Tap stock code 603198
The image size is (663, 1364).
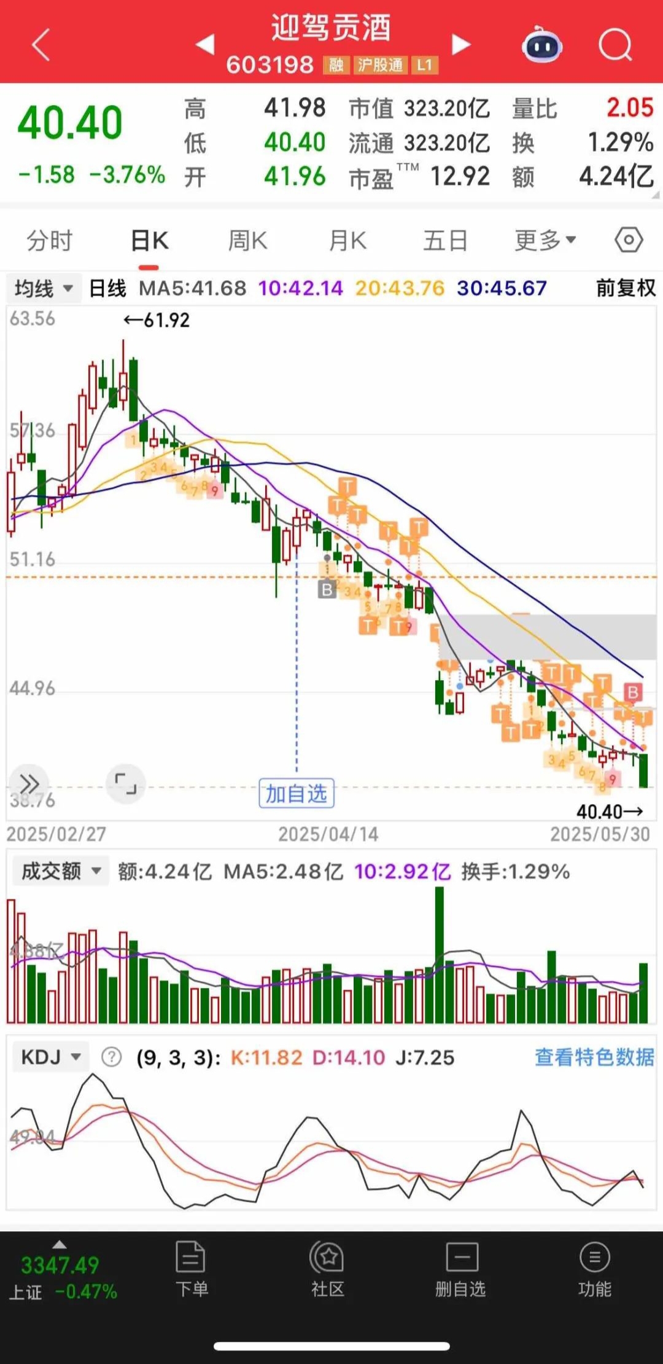pyautogui.click(x=269, y=65)
